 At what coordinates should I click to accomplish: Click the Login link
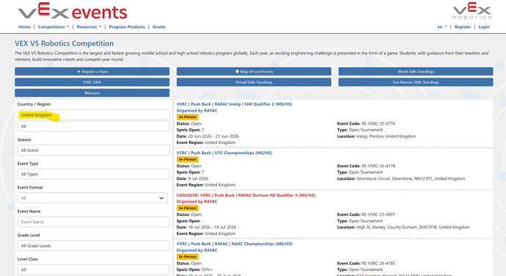(484, 27)
